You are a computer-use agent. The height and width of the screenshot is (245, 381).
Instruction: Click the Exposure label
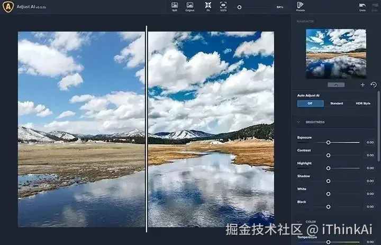[x=304, y=137]
